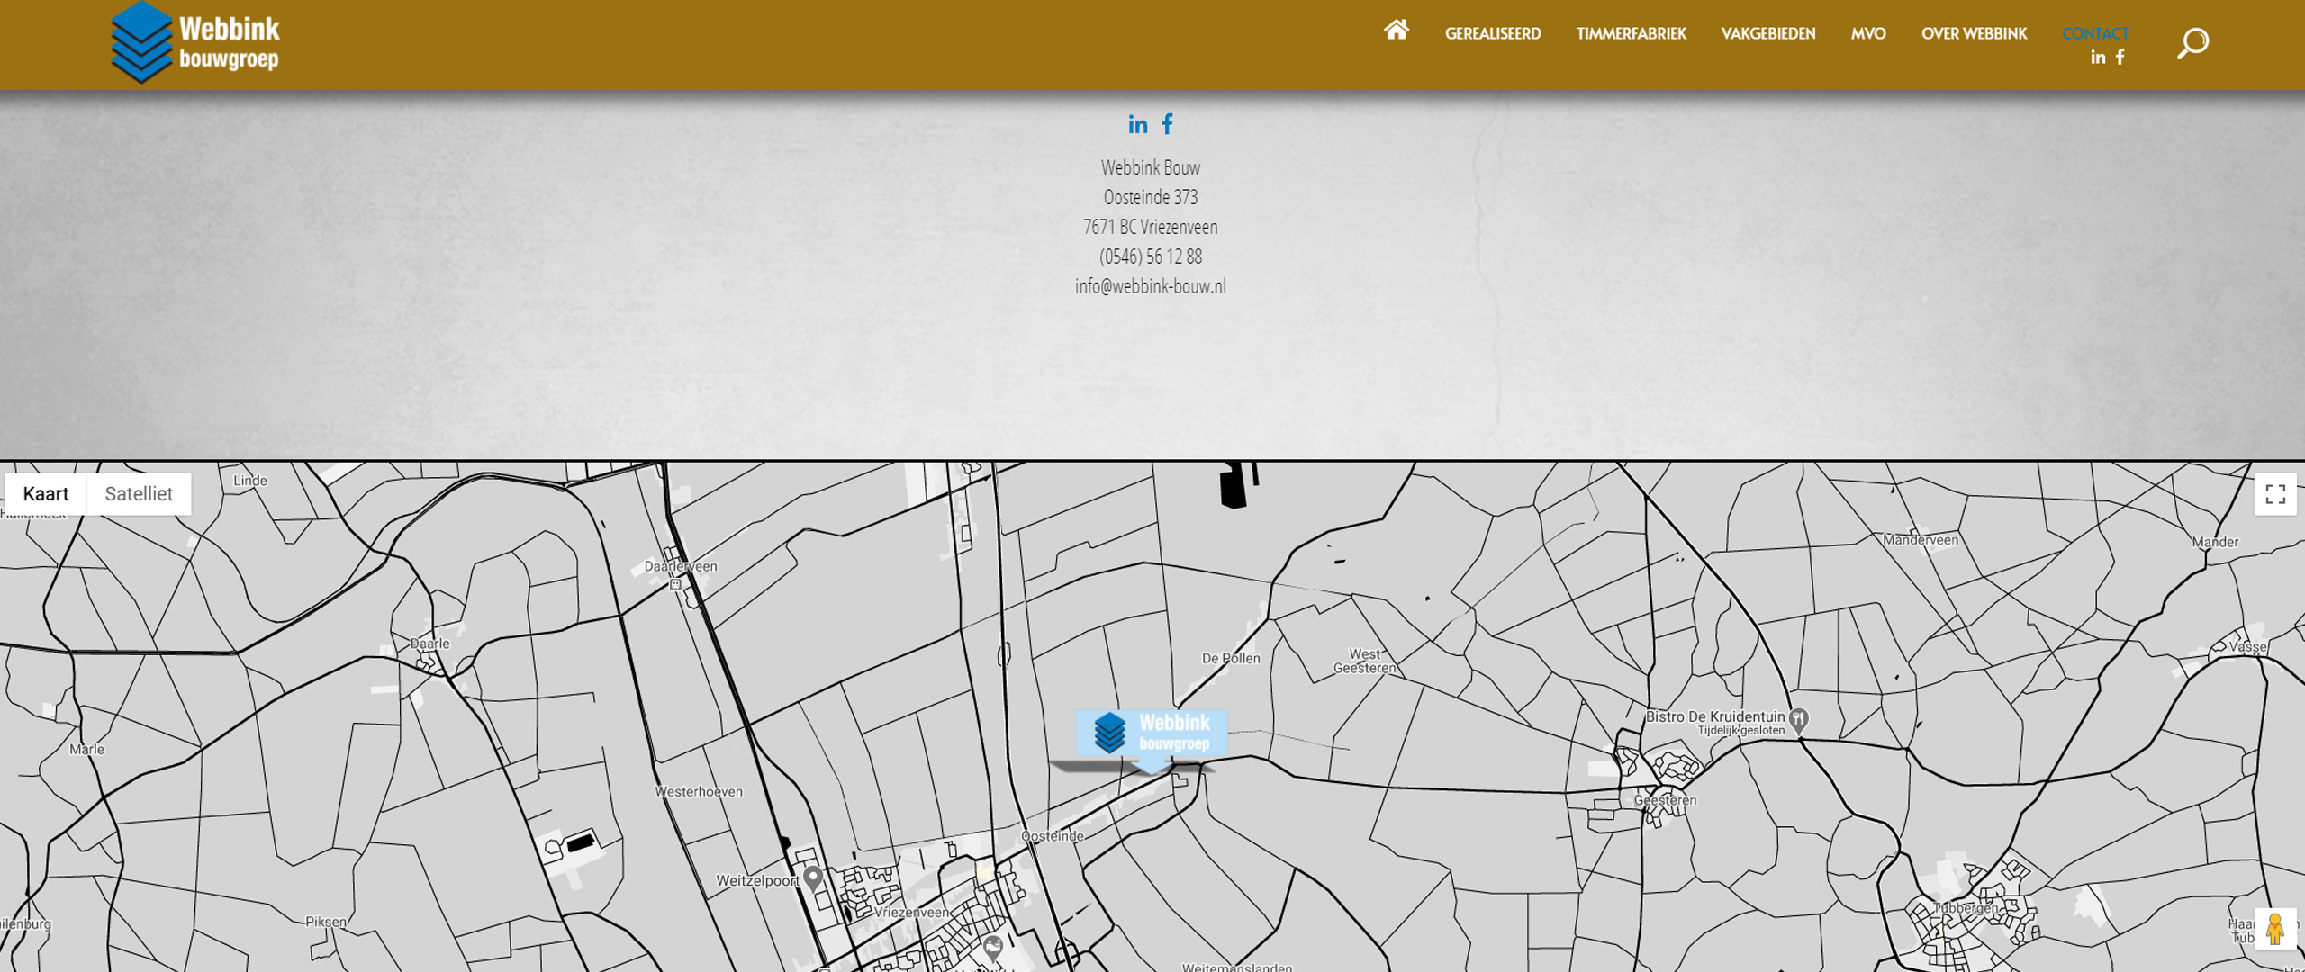Click the LinkedIn icon in header
Image resolution: width=2305 pixels, height=972 pixels.
tap(2098, 58)
